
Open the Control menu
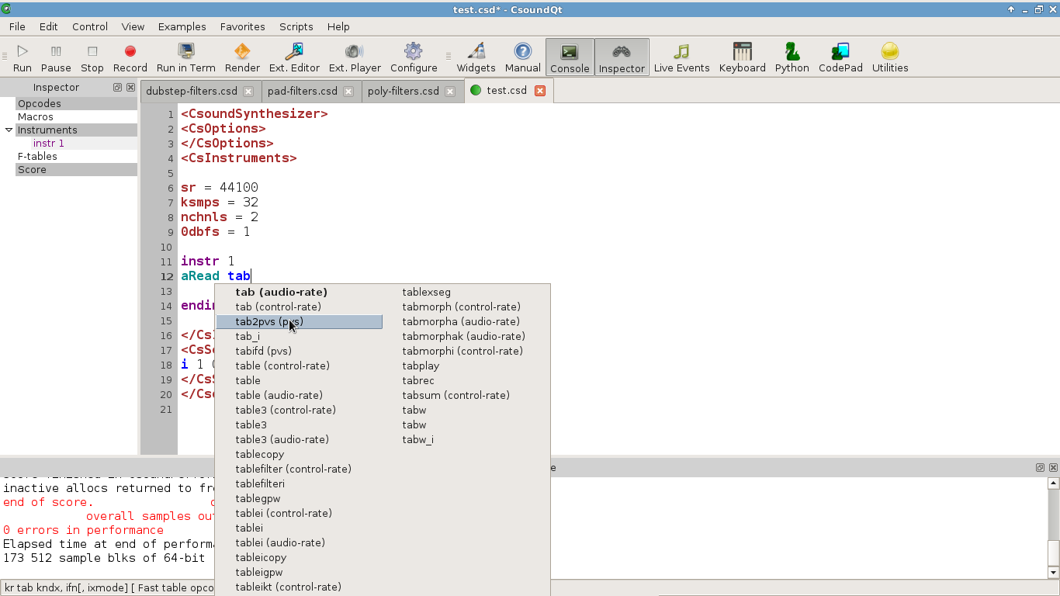coord(90,26)
